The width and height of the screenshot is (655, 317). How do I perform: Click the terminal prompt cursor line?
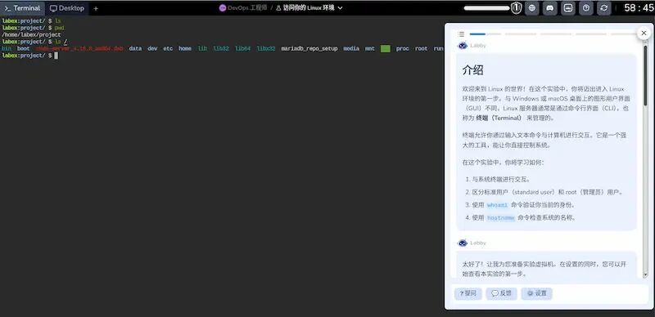(x=29, y=56)
